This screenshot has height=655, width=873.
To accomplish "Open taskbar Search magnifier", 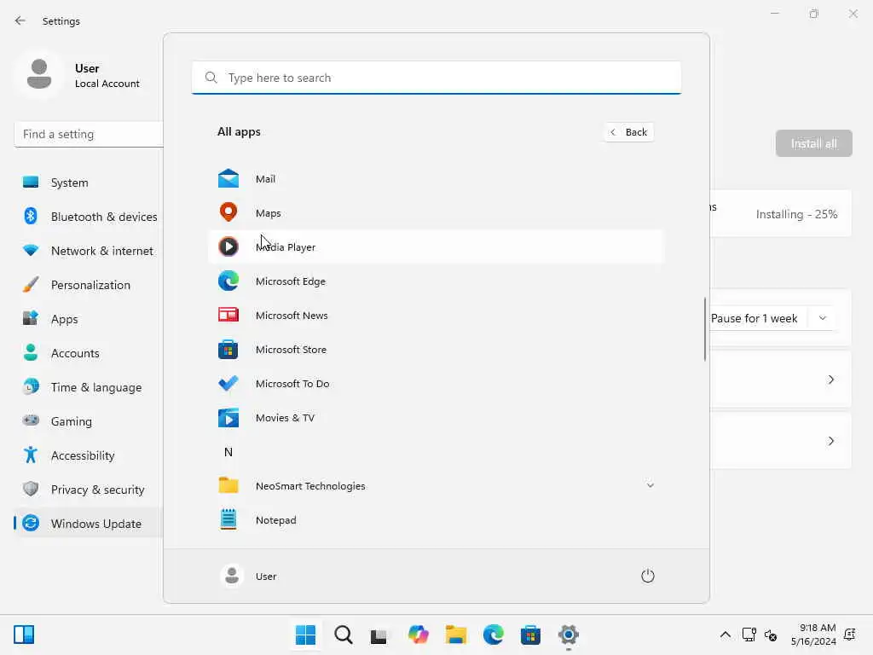I will pos(344,635).
